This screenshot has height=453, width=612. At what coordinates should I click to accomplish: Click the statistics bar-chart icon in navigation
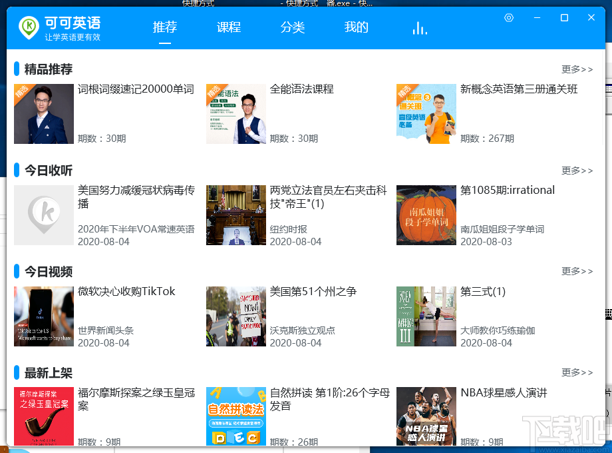[x=419, y=29]
